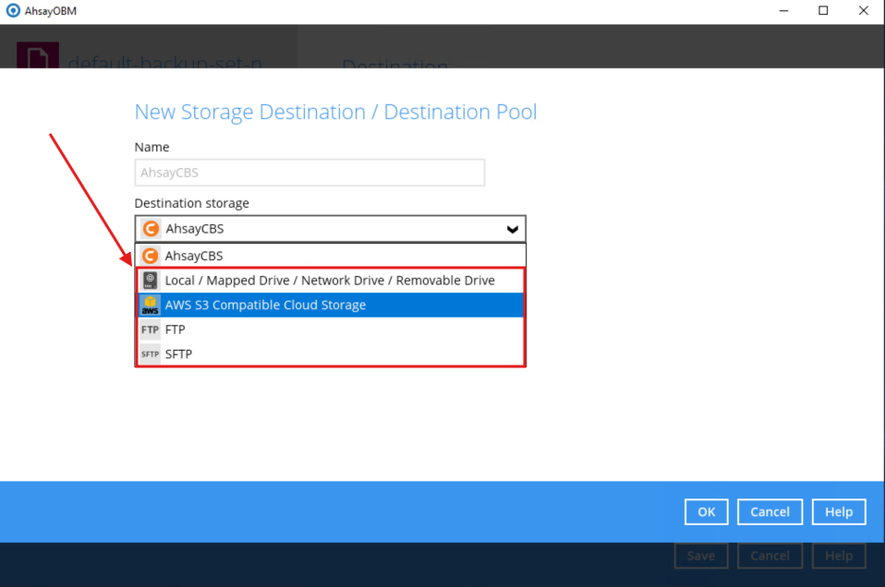Click the AhsayCBS icon in the combo box
This screenshot has width=885, height=587.
point(151,229)
